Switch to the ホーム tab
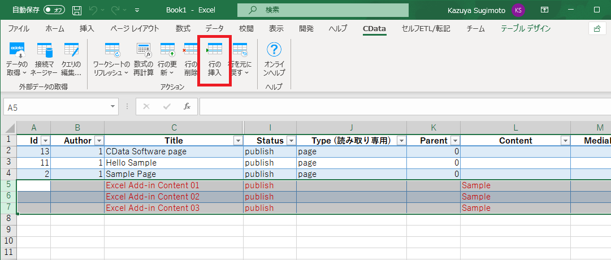 [x=55, y=28]
